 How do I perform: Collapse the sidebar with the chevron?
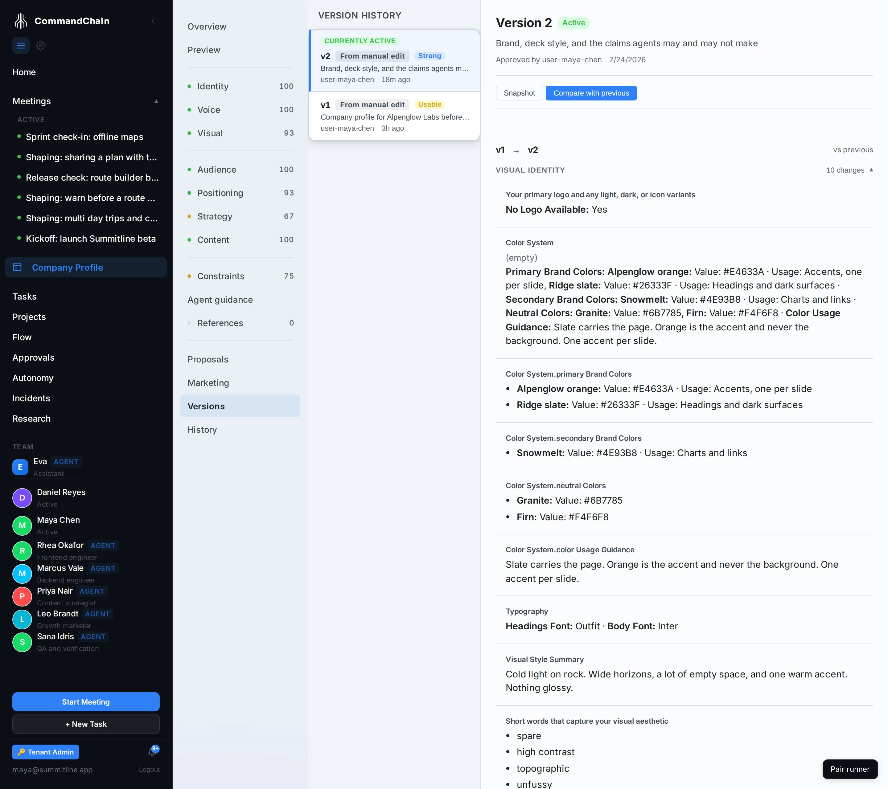(153, 21)
